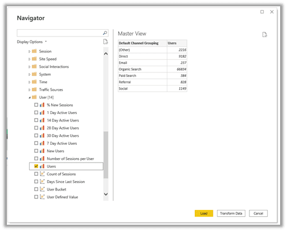
Task: Select the Social Interactions tree item
Action: (x=54, y=67)
